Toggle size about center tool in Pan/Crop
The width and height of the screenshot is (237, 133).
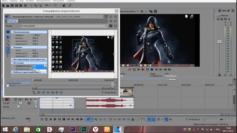coord(8,52)
